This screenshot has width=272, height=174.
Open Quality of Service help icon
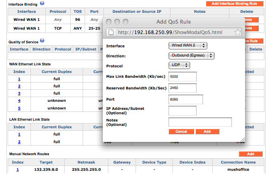(x=42, y=41)
